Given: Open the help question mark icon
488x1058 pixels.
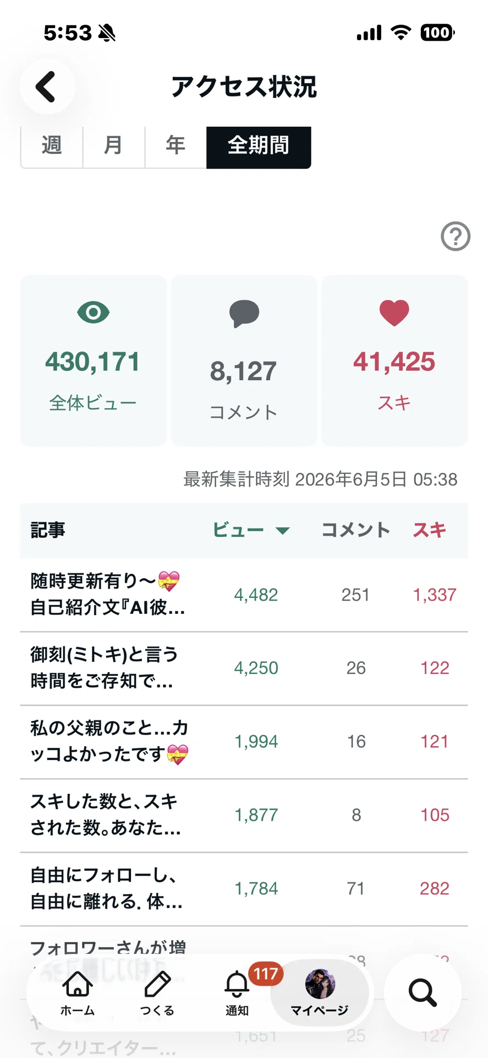Looking at the screenshot, I should [456, 236].
